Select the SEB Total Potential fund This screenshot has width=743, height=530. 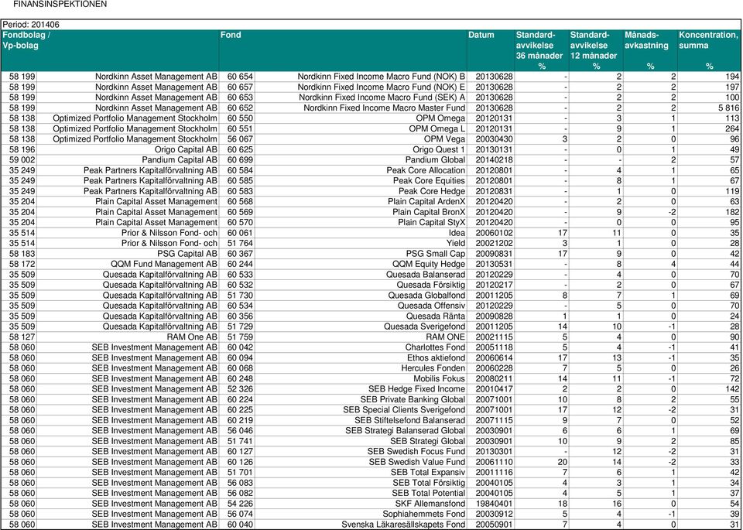(x=429, y=494)
